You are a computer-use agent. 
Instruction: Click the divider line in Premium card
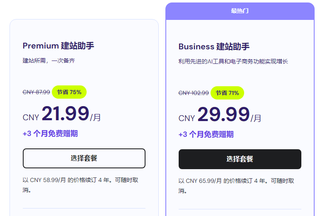click(84, 208)
